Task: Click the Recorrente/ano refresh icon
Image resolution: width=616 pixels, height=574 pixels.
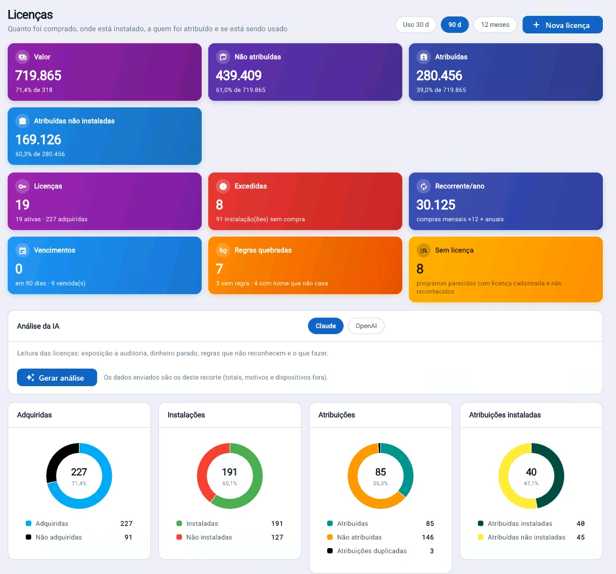Action: point(424,186)
